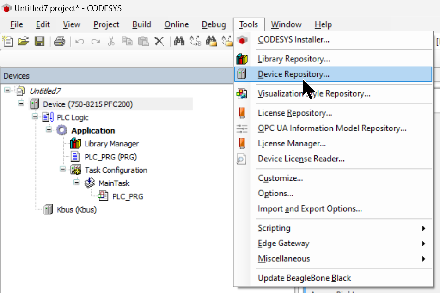Click the Devices panel header
The height and width of the screenshot is (293, 440).
tap(117, 76)
